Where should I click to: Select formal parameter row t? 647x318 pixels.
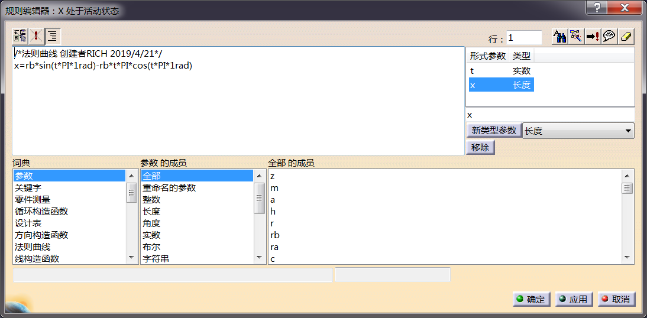[x=502, y=71]
